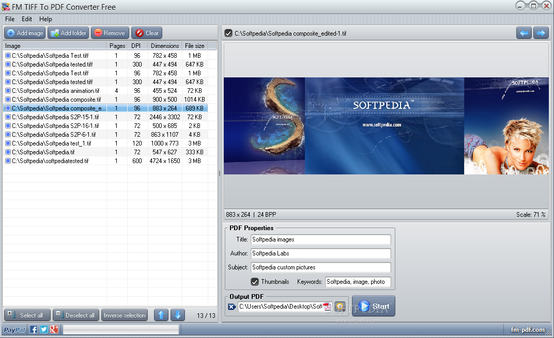Click the PDF icon in output path field
The height and width of the screenshot is (338, 554).
[x=327, y=306]
